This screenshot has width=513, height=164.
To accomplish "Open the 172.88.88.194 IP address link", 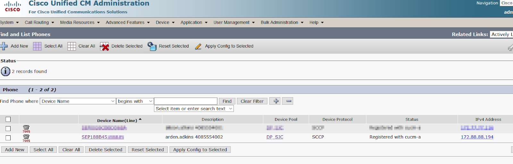I will [x=477, y=137].
